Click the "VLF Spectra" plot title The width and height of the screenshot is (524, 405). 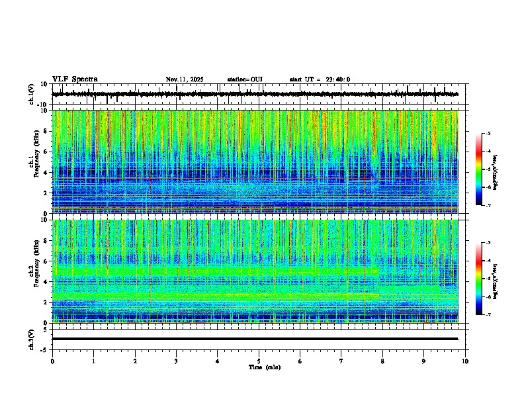[75, 79]
